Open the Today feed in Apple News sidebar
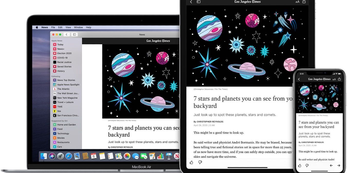 (x=59, y=44)
